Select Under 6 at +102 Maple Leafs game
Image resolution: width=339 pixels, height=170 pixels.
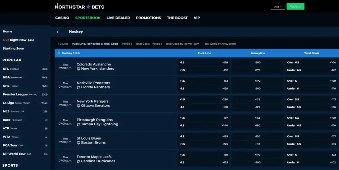pyautogui.click(x=311, y=162)
